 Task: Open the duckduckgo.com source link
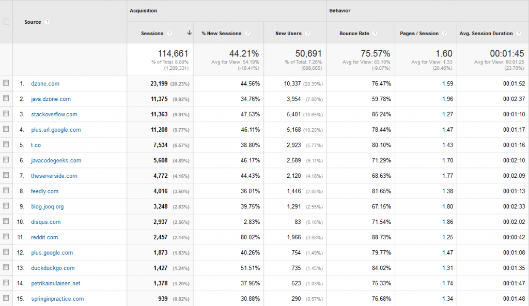53,268
